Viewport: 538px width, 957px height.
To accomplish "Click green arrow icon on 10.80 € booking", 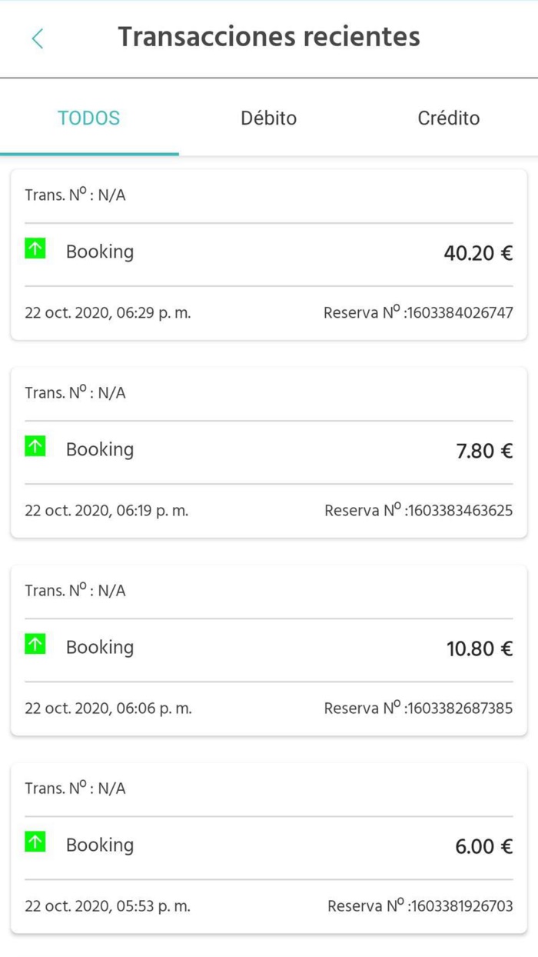I will (35, 644).
